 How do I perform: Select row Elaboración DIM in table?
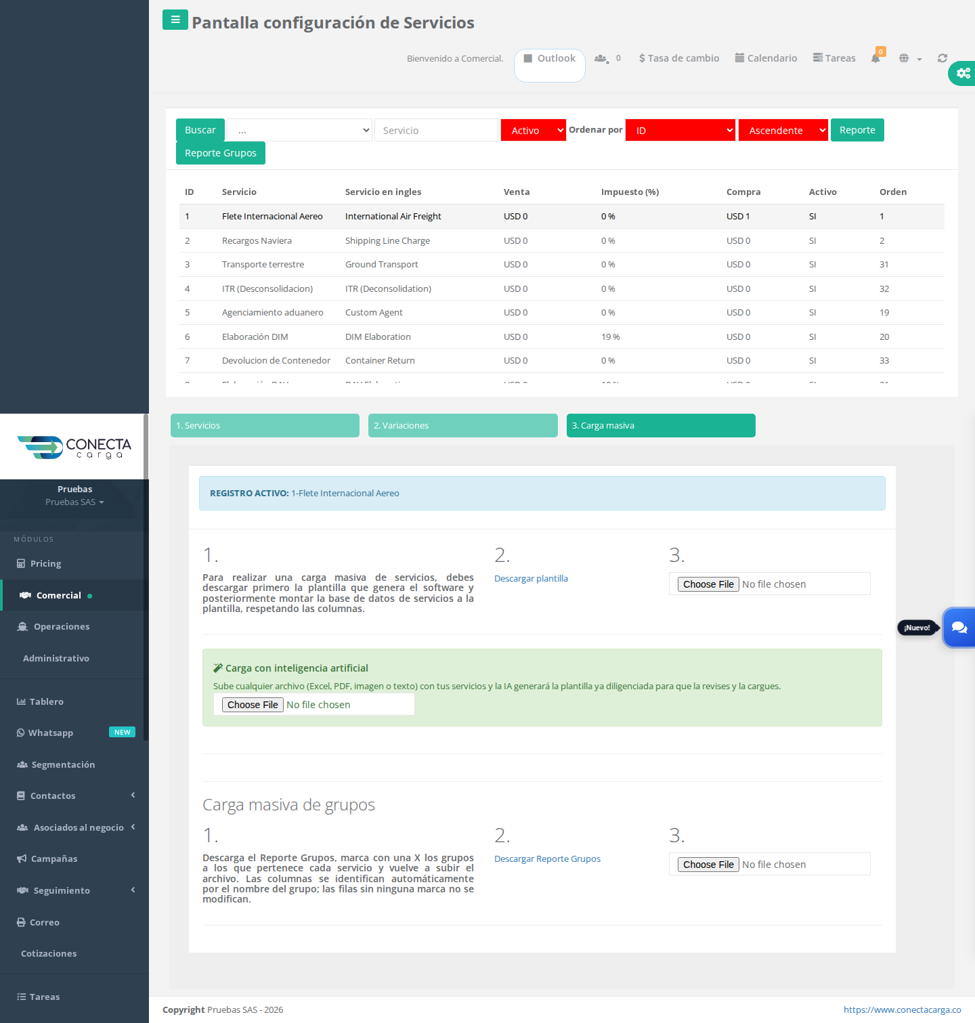pyautogui.click(x=562, y=336)
